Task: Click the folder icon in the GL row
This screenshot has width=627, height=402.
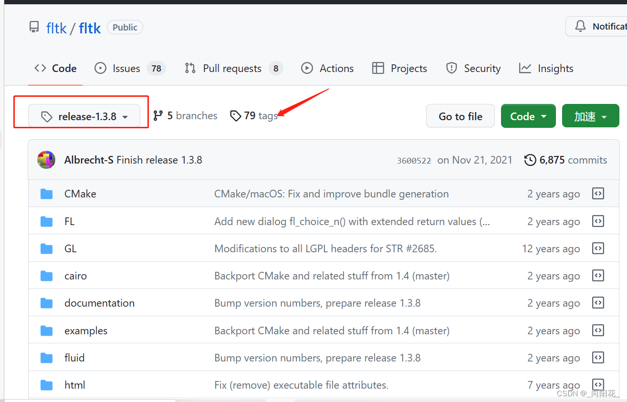Action: (x=47, y=248)
